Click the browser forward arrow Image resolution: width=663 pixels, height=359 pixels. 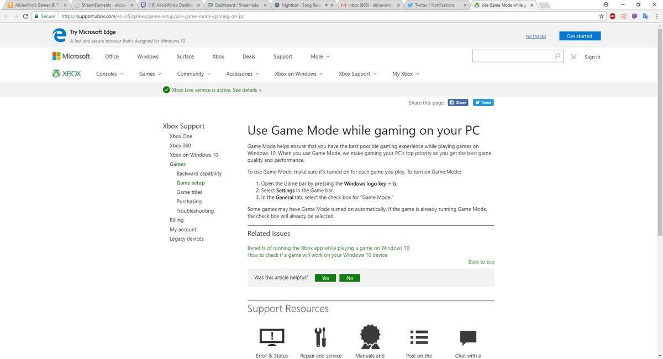click(15, 16)
